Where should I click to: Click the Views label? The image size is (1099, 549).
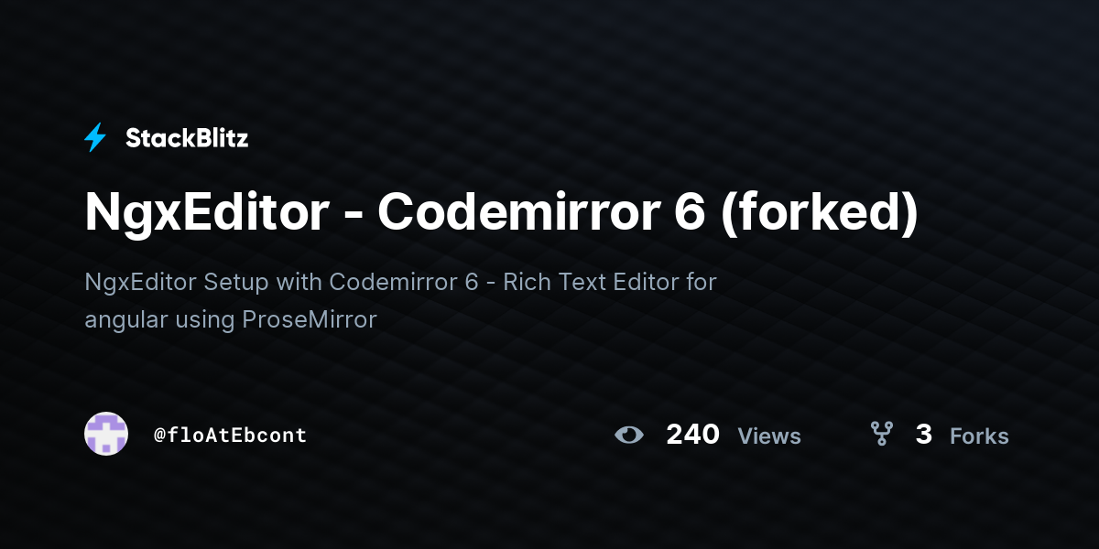(769, 436)
